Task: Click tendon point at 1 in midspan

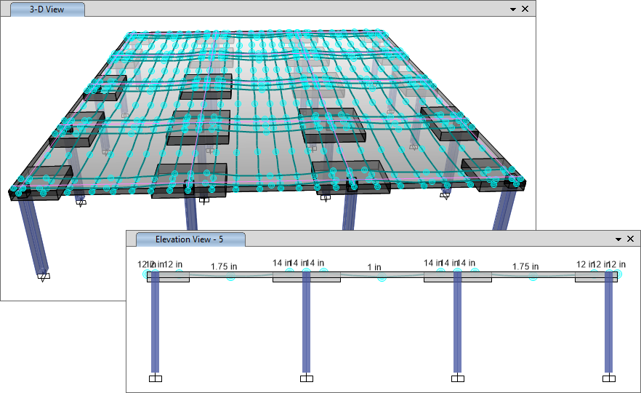Action: pyautogui.click(x=382, y=277)
